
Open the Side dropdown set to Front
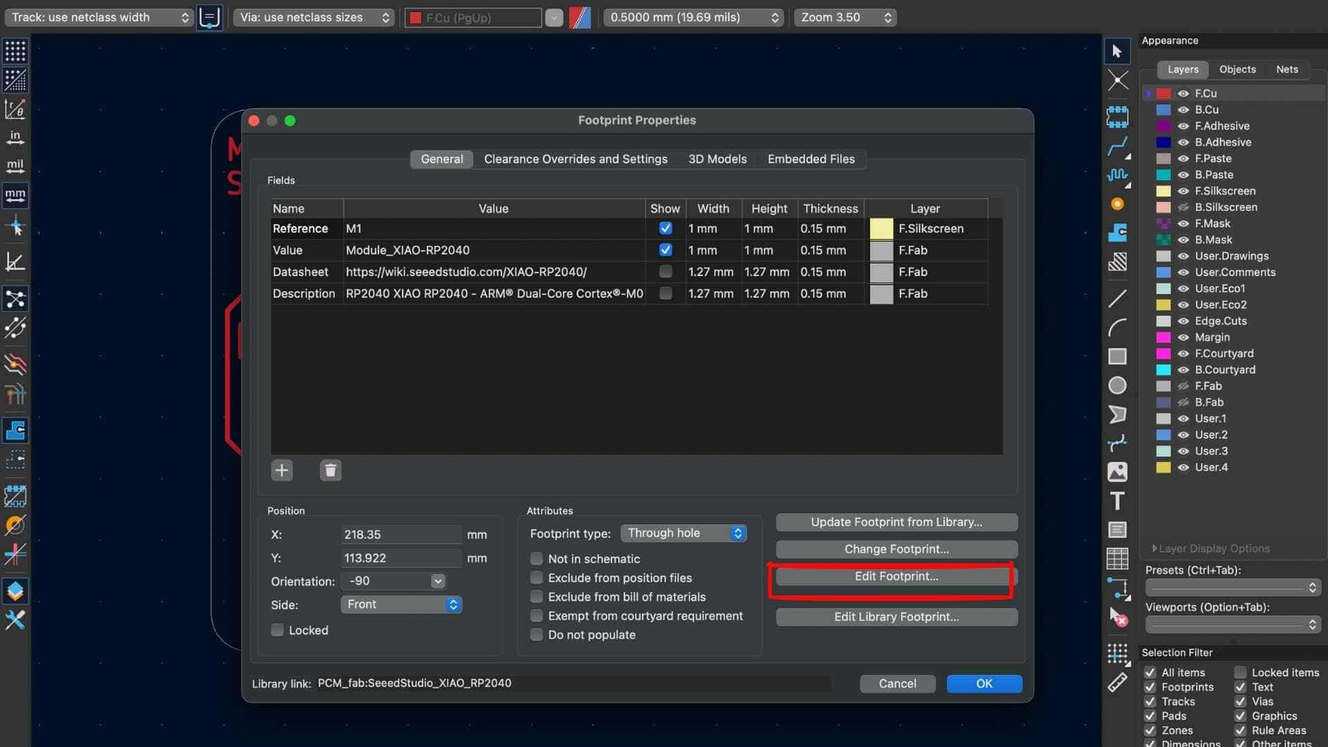pos(401,605)
